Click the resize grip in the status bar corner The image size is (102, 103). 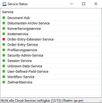101,101
